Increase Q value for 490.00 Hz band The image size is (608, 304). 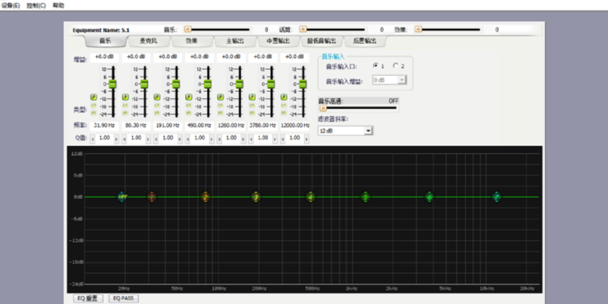pos(211,139)
